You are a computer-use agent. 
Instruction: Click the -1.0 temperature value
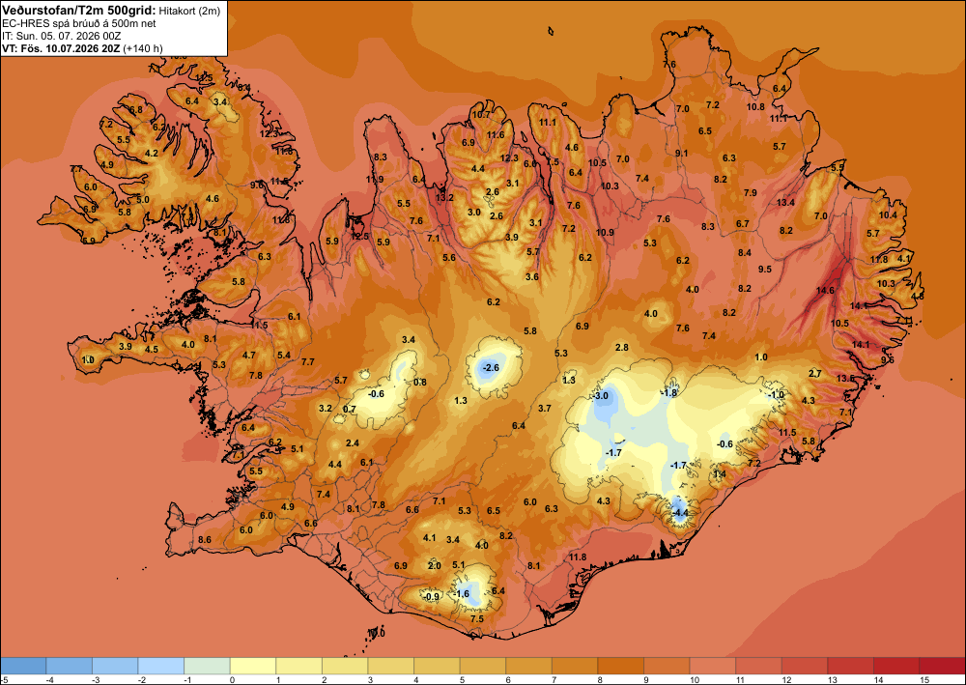click(776, 395)
